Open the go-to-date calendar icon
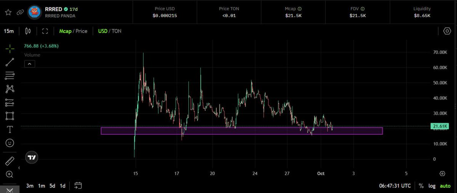The height and width of the screenshot is (193, 457). click(78, 186)
